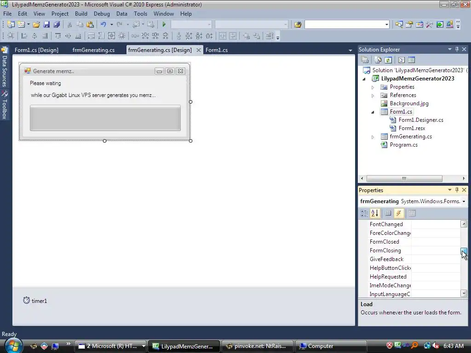Click Properties list scroll-up arrow
The height and width of the screenshot is (353, 471).
[x=464, y=224]
